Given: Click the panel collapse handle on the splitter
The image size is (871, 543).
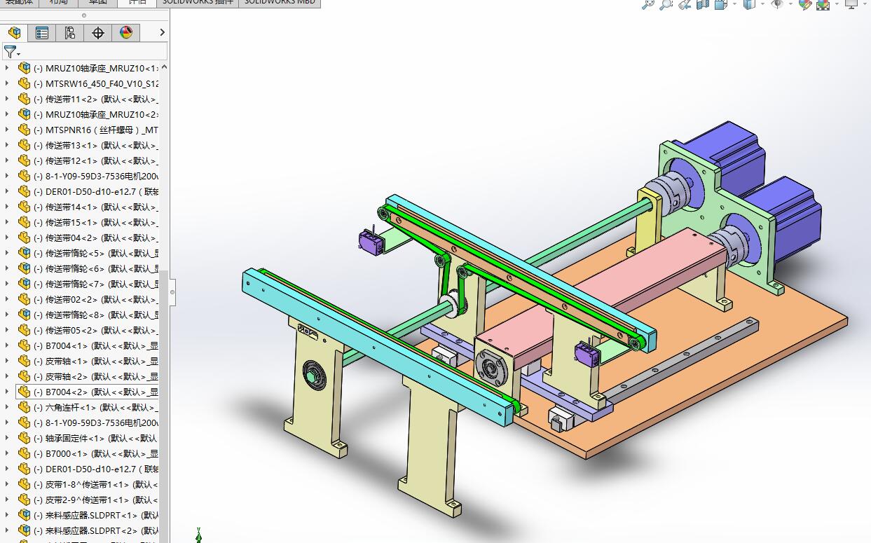Looking at the screenshot, I should pos(172,292).
